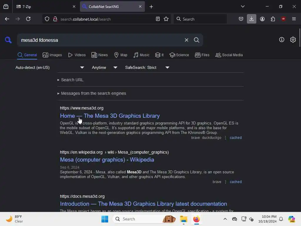Open cached version of Wikipedia result
Viewport: 301px width, 226px height.
(236, 182)
